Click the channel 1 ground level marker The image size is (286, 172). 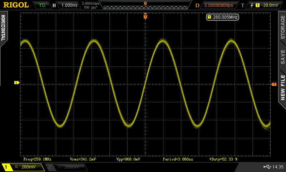(16, 83)
